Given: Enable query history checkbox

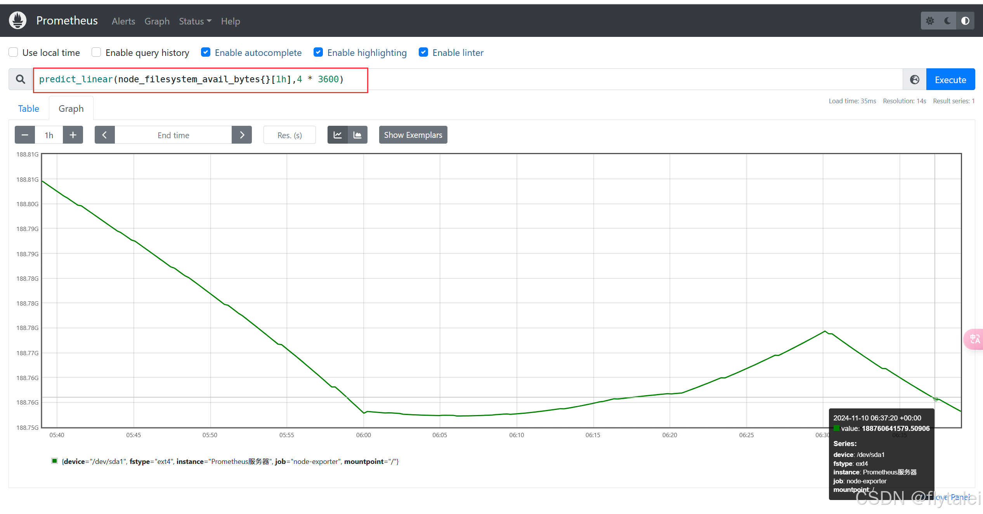Looking at the screenshot, I should tap(96, 52).
